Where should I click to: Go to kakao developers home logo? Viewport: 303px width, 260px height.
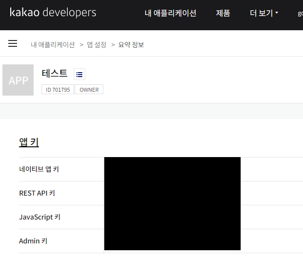coord(53,13)
